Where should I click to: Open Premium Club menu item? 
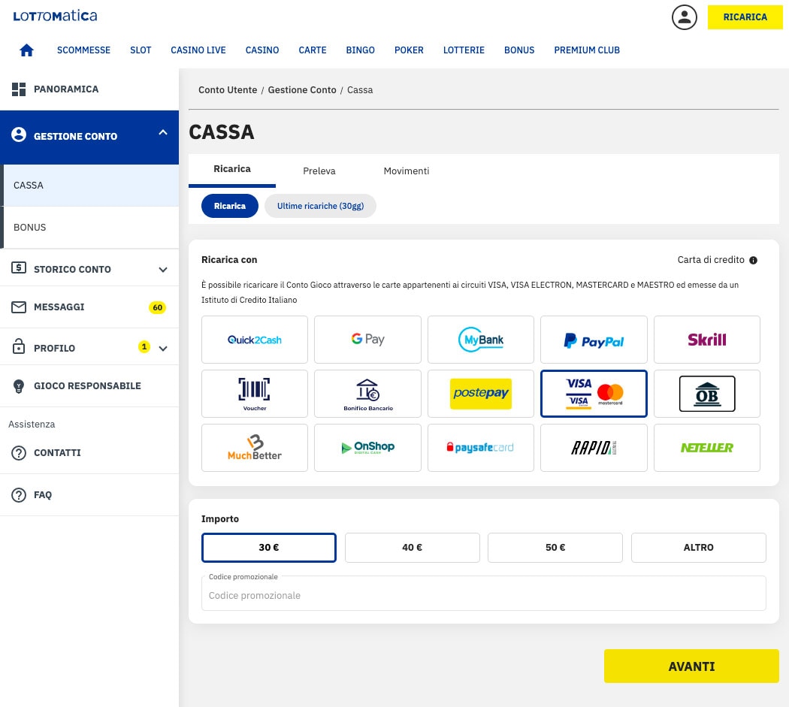click(587, 50)
